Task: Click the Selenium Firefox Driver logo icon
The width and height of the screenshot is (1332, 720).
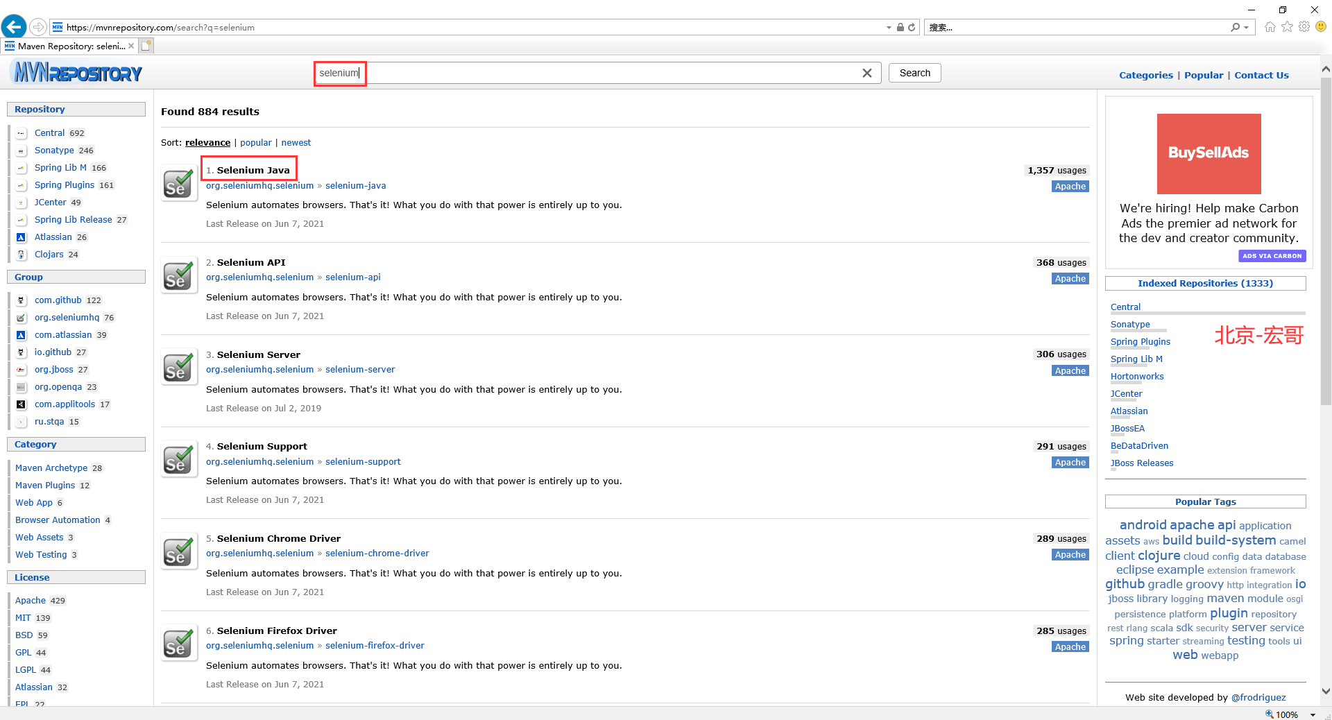Action: click(178, 644)
